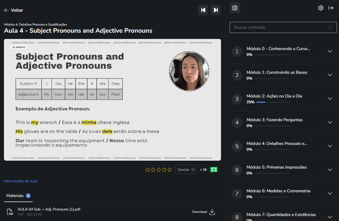This screenshot has height=221, width=339.
Task: Click the number 5 module badge
Action: click(237, 146)
